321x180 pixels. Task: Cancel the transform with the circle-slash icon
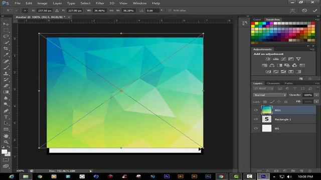[x=304, y=10]
